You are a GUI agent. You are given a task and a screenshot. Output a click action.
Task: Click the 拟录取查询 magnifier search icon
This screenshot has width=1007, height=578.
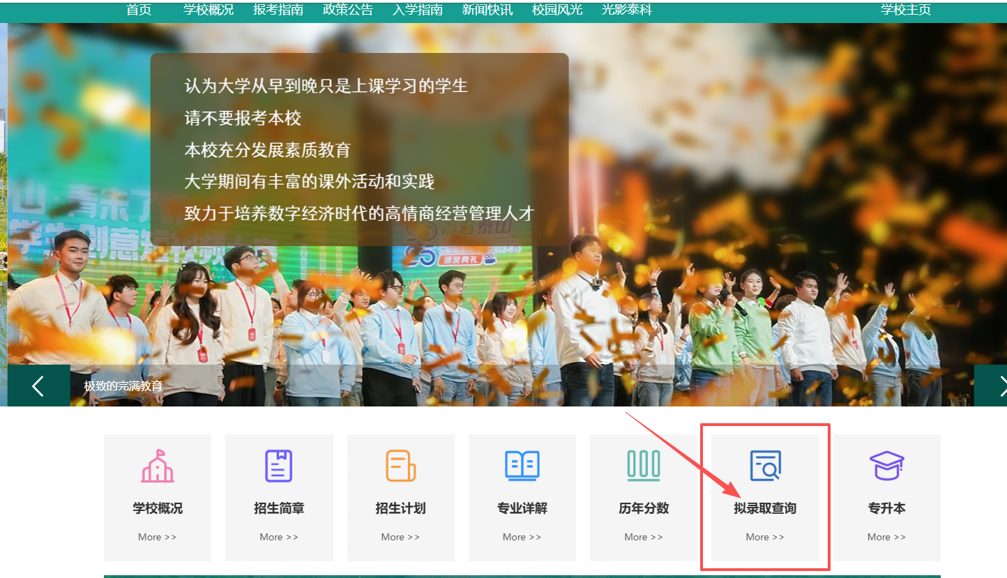[x=765, y=466]
